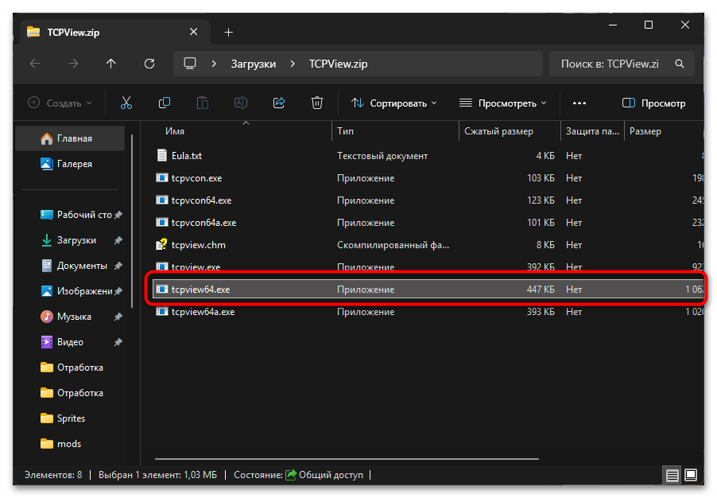The height and width of the screenshot is (498, 717).
Task: Click the Share icon in toolbar
Action: [x=279, y=103]
